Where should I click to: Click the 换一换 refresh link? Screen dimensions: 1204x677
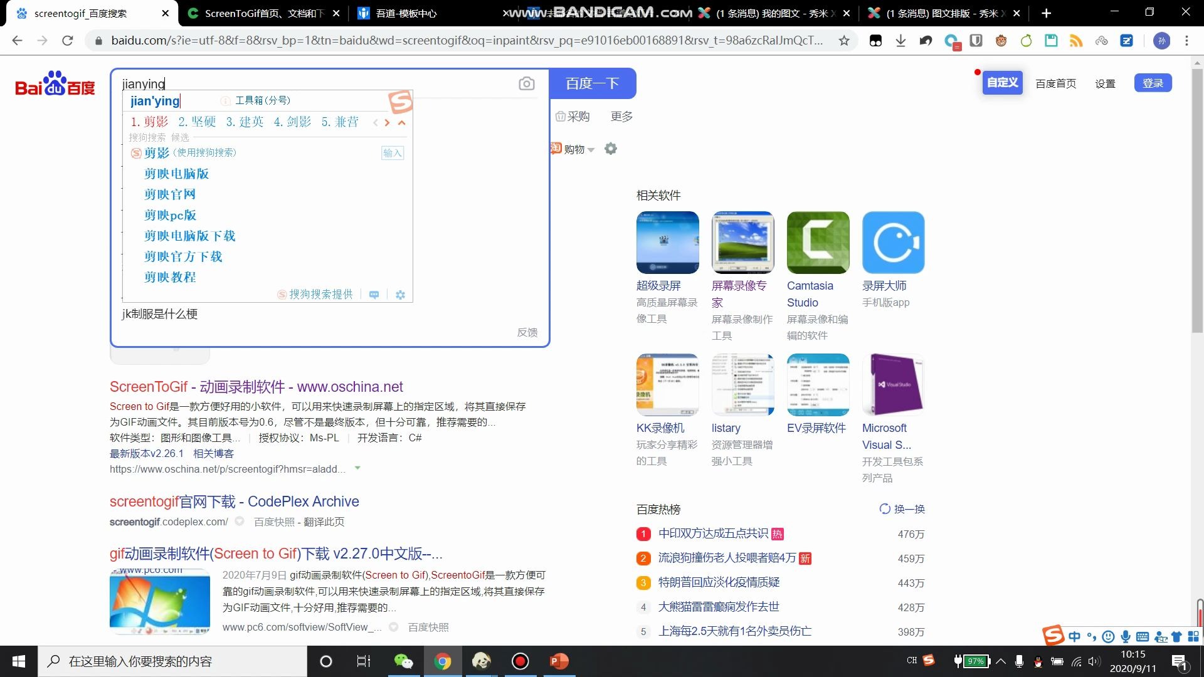tap(902, 509)
